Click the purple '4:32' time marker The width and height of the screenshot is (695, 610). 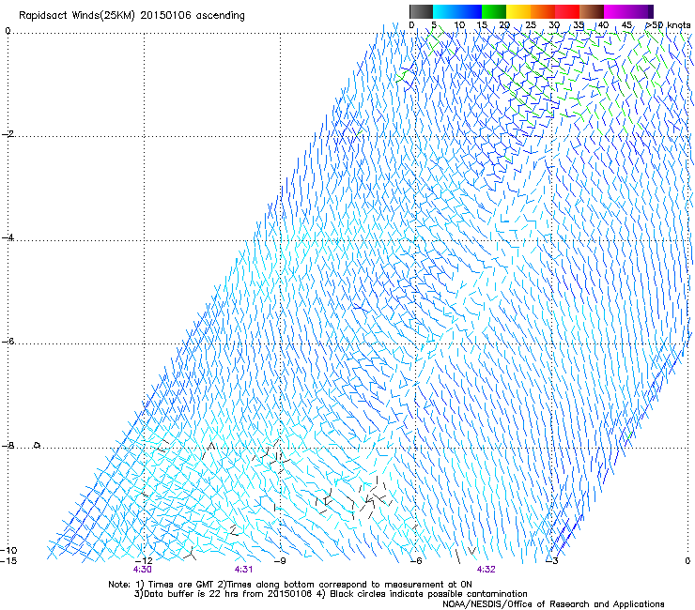[486, 570]
